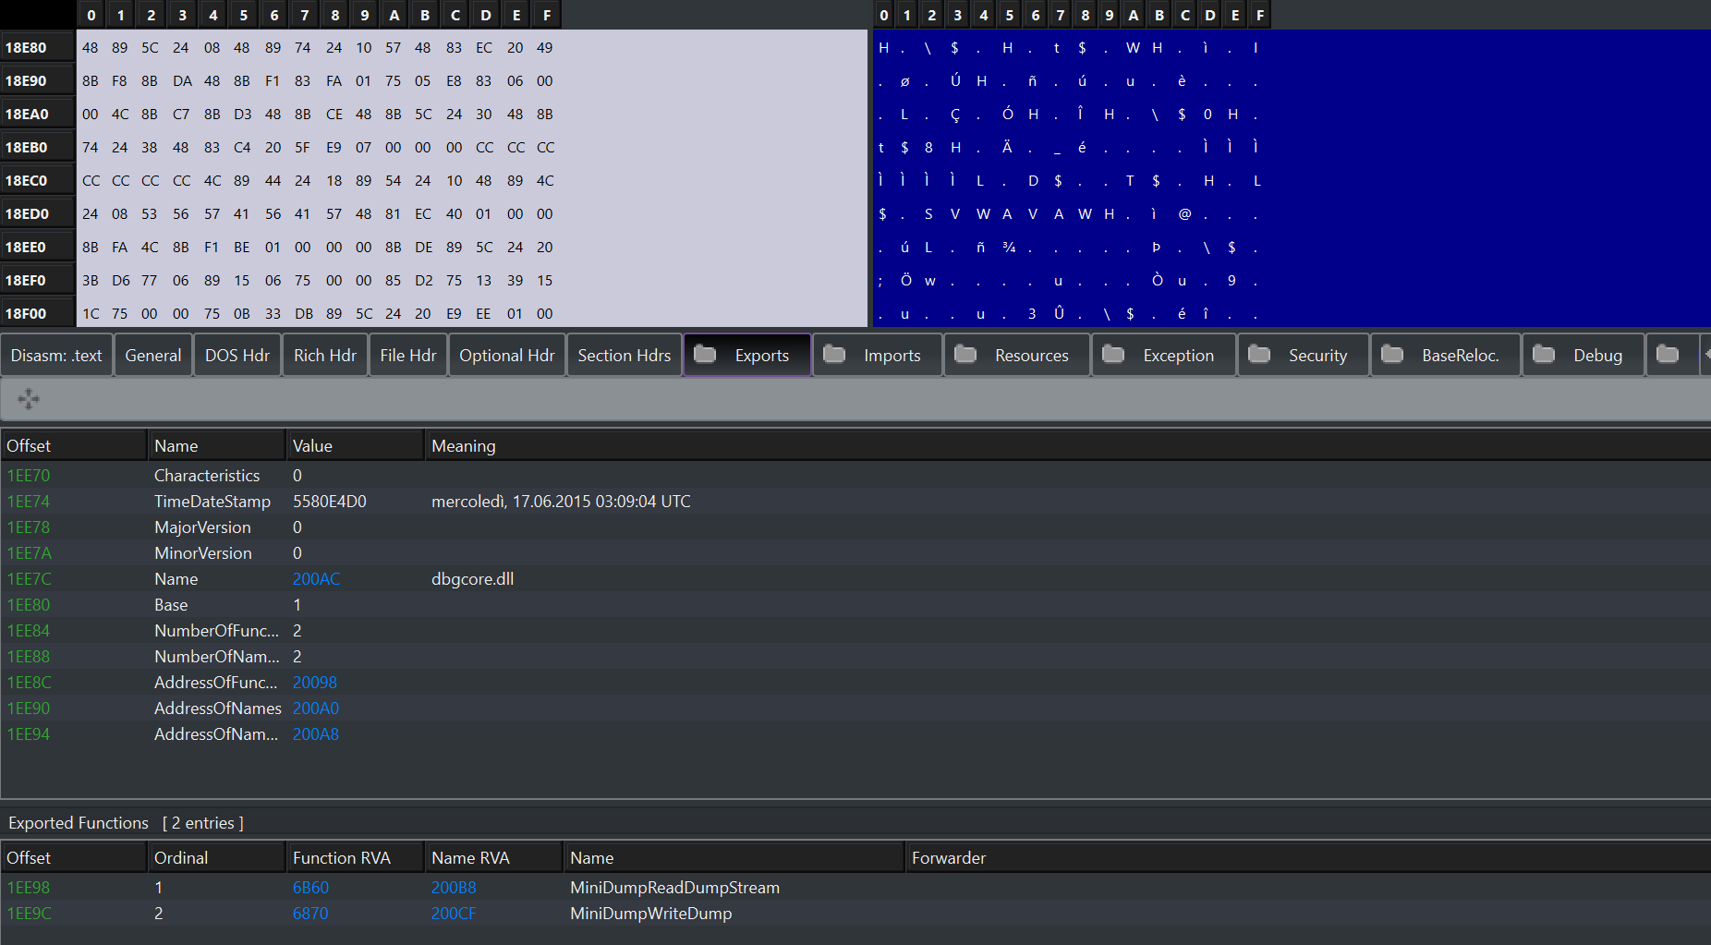Screen dimensions: 1711x945
Task: Click hex row address 18EA0
Action: (37, 114)
